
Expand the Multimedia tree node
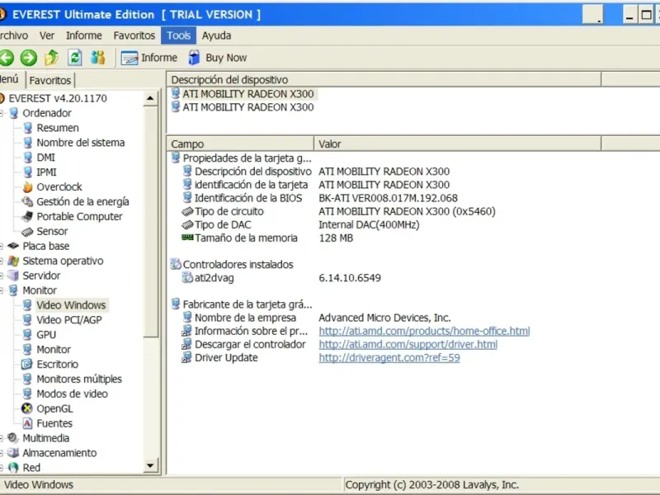(2, 438)
